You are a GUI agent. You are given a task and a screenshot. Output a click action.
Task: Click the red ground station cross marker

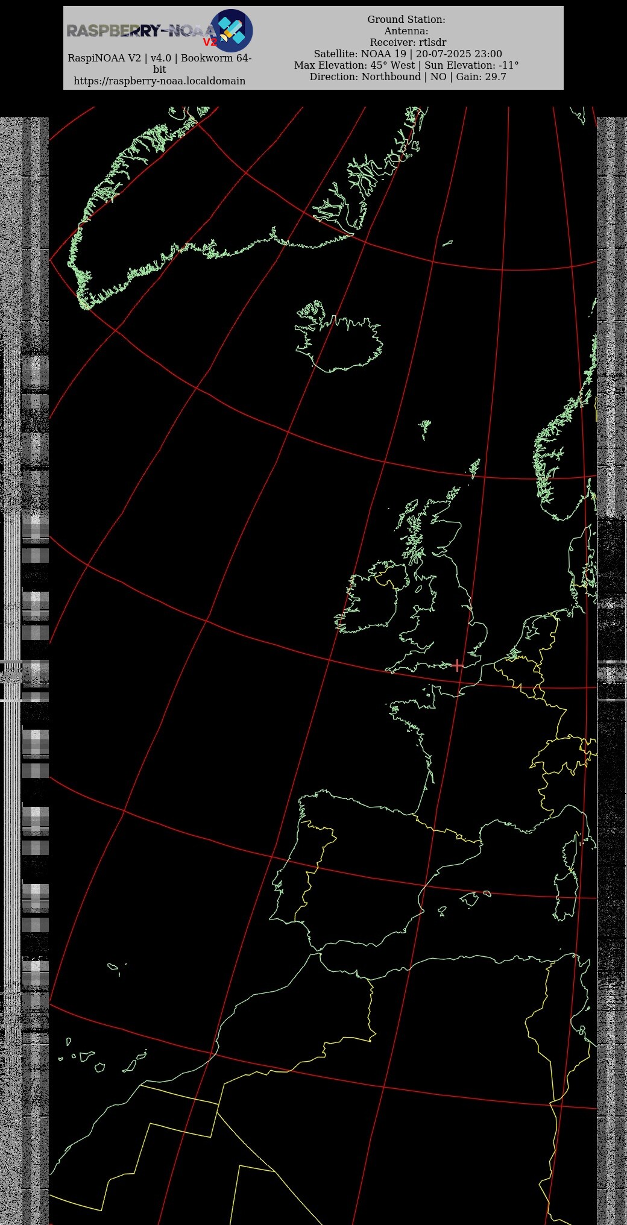tap(458, 665)
